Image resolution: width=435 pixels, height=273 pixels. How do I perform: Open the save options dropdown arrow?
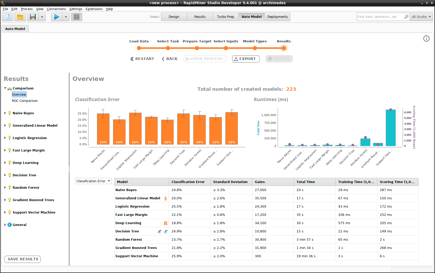click(x=42, y=17)
